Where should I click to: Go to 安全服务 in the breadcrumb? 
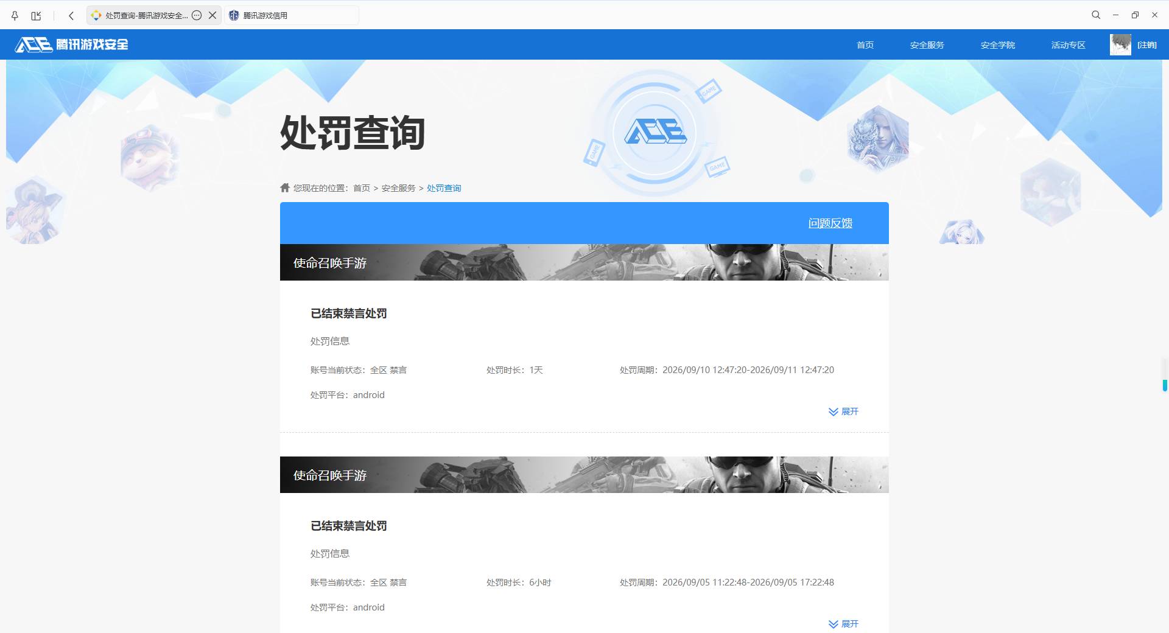coord(399,188)
